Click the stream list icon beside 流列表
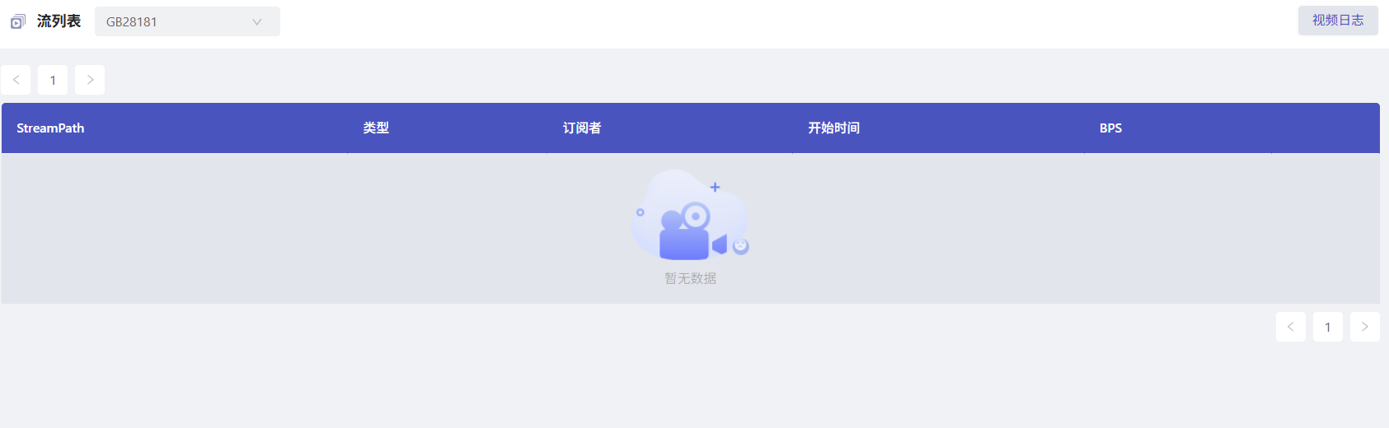 tap(17, 21)
